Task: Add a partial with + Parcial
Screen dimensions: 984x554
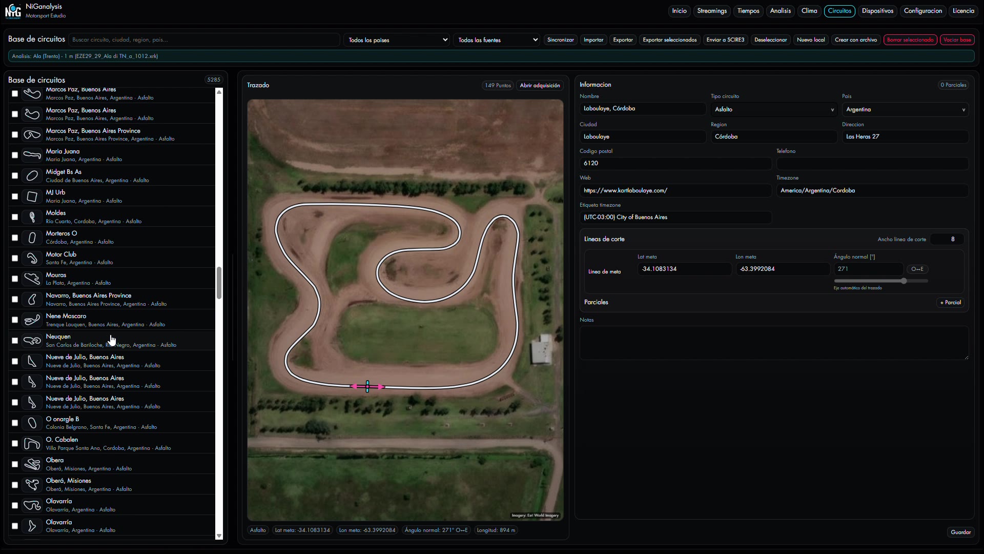Action: pyautogui.click(x=951, y=302)
